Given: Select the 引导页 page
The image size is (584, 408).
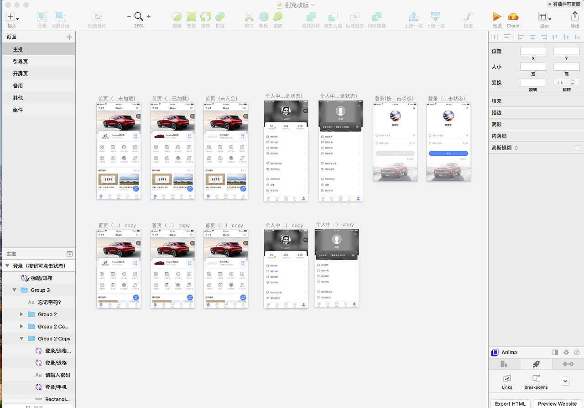Looking at the screenshot, I should coord(37,61).
